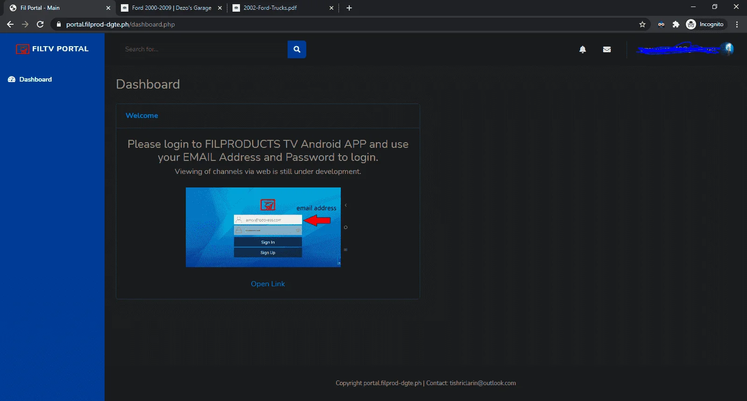Select Dashboard in the sidebar

click(30, 79)
